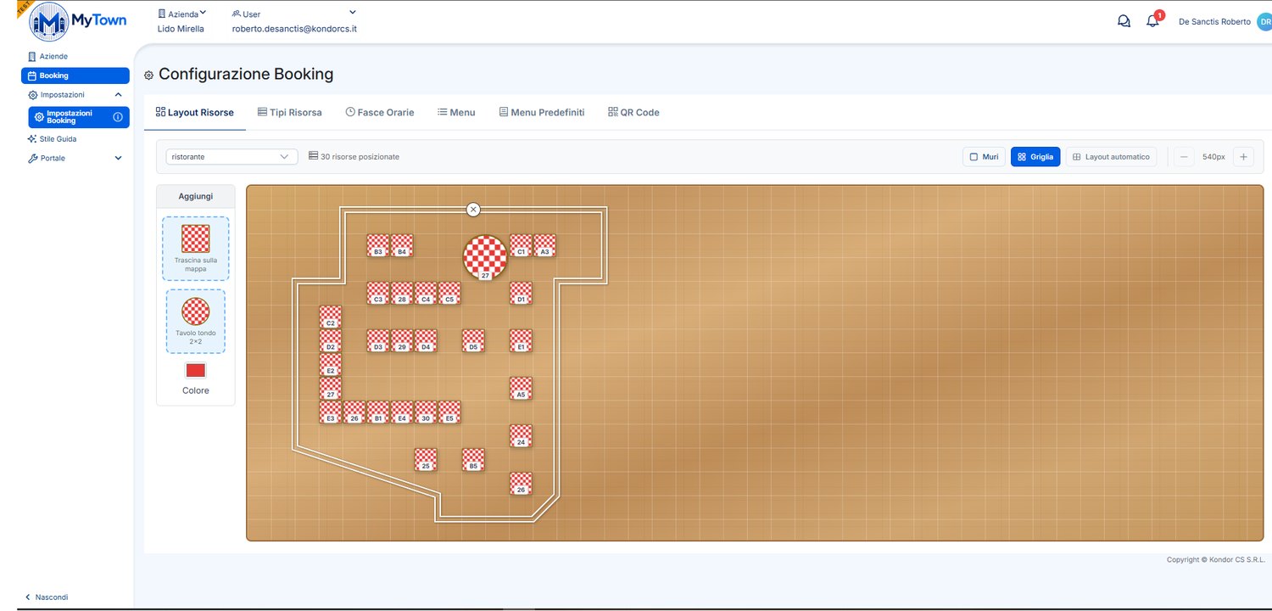
Task: Click the DR user avatar
Action: click(x=1264, y=21)
